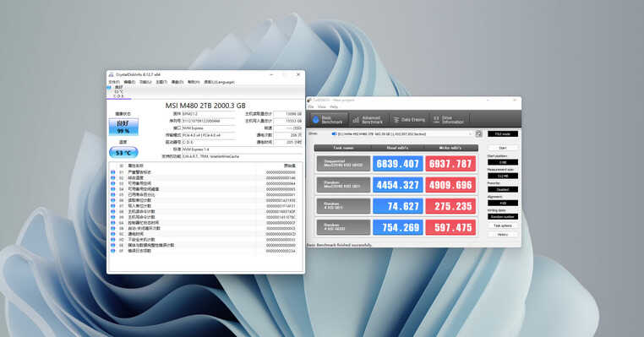644x337 pixels.
Task: Click the CrystalDiskInfo title bar app icon
Action: point(112,74)
